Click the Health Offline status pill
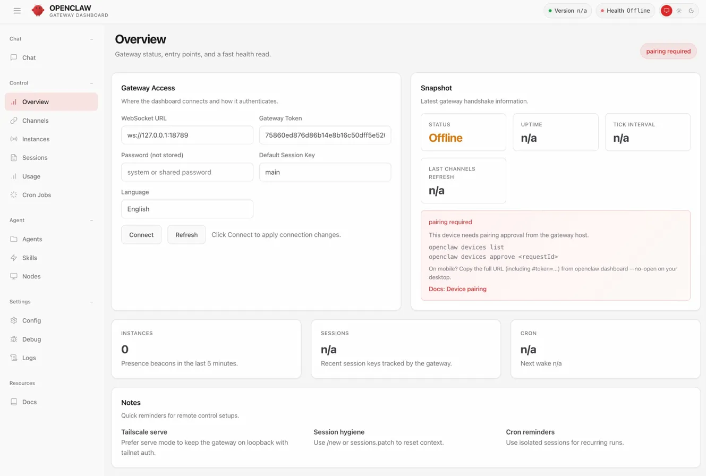This screenshot has width=706, height=476. point(625,11)
